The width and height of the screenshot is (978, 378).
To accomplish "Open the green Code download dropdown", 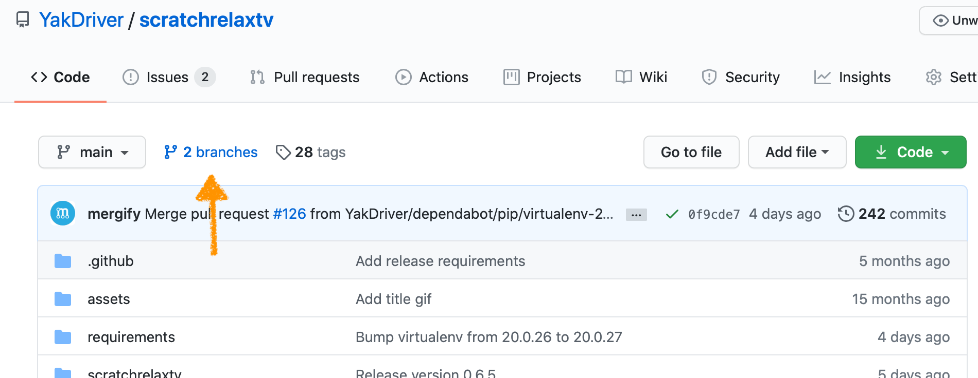I will click(x=911, y=152).
